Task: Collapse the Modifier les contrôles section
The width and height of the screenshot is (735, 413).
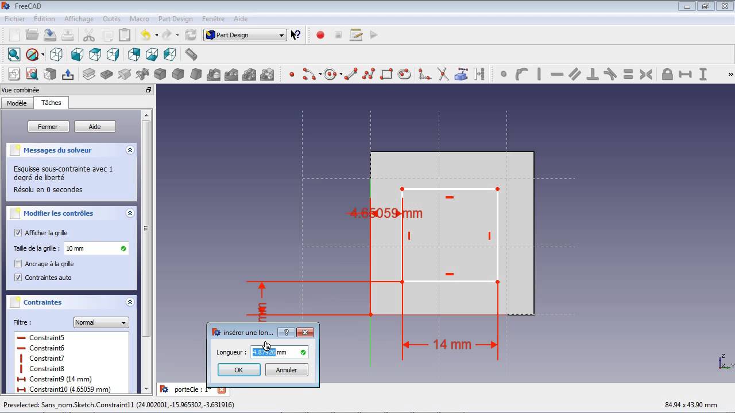Action: (x=130, y=213)
